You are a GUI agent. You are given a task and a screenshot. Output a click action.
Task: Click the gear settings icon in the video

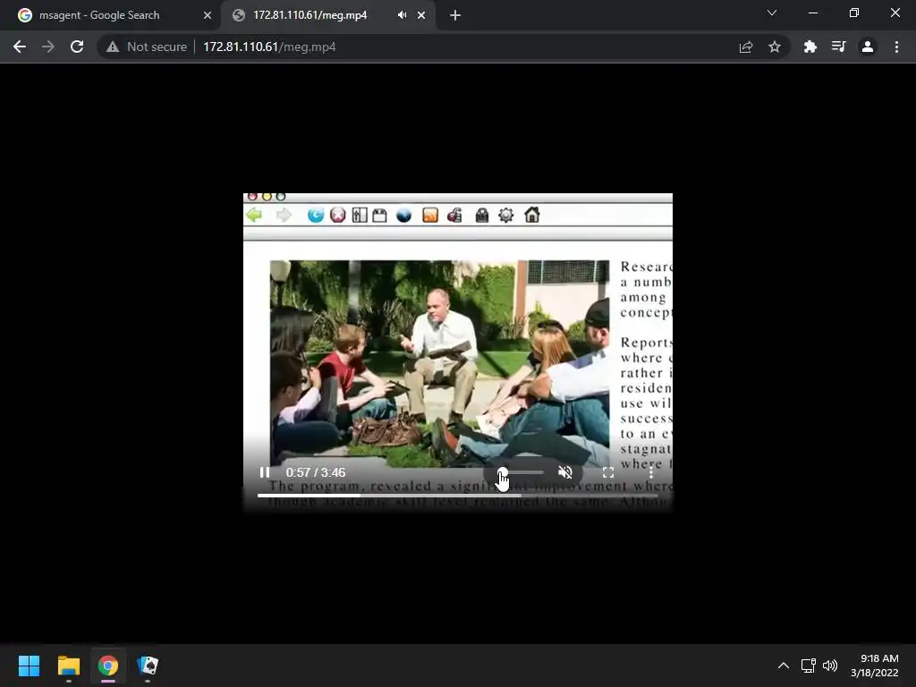(x=506, y=215)
